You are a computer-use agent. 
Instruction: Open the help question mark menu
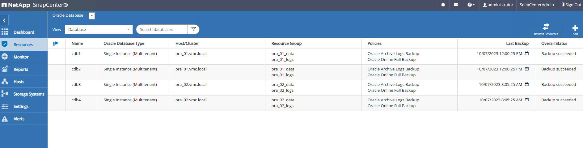click(471, 5)
